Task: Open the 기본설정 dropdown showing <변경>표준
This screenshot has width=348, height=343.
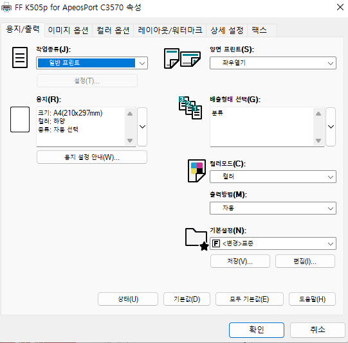Action: pyautogui.click(x=273, y=243)
